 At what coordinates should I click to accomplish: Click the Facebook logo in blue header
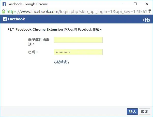pyautogui.click(x=5, y=19)
